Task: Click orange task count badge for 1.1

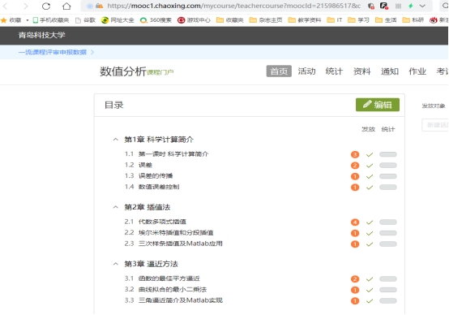Action: coord(355,154)
